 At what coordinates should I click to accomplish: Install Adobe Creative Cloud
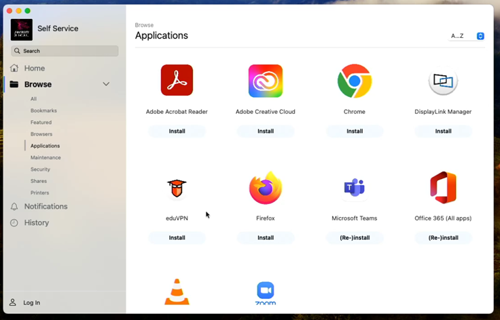(x=266, y=131)
